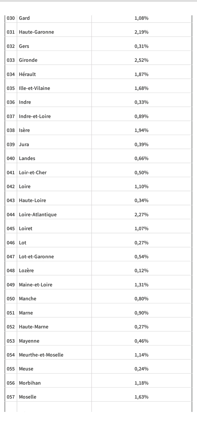Select the Moselle department name
The width and height of the screenshot is (197, 425).
point(28,397)
